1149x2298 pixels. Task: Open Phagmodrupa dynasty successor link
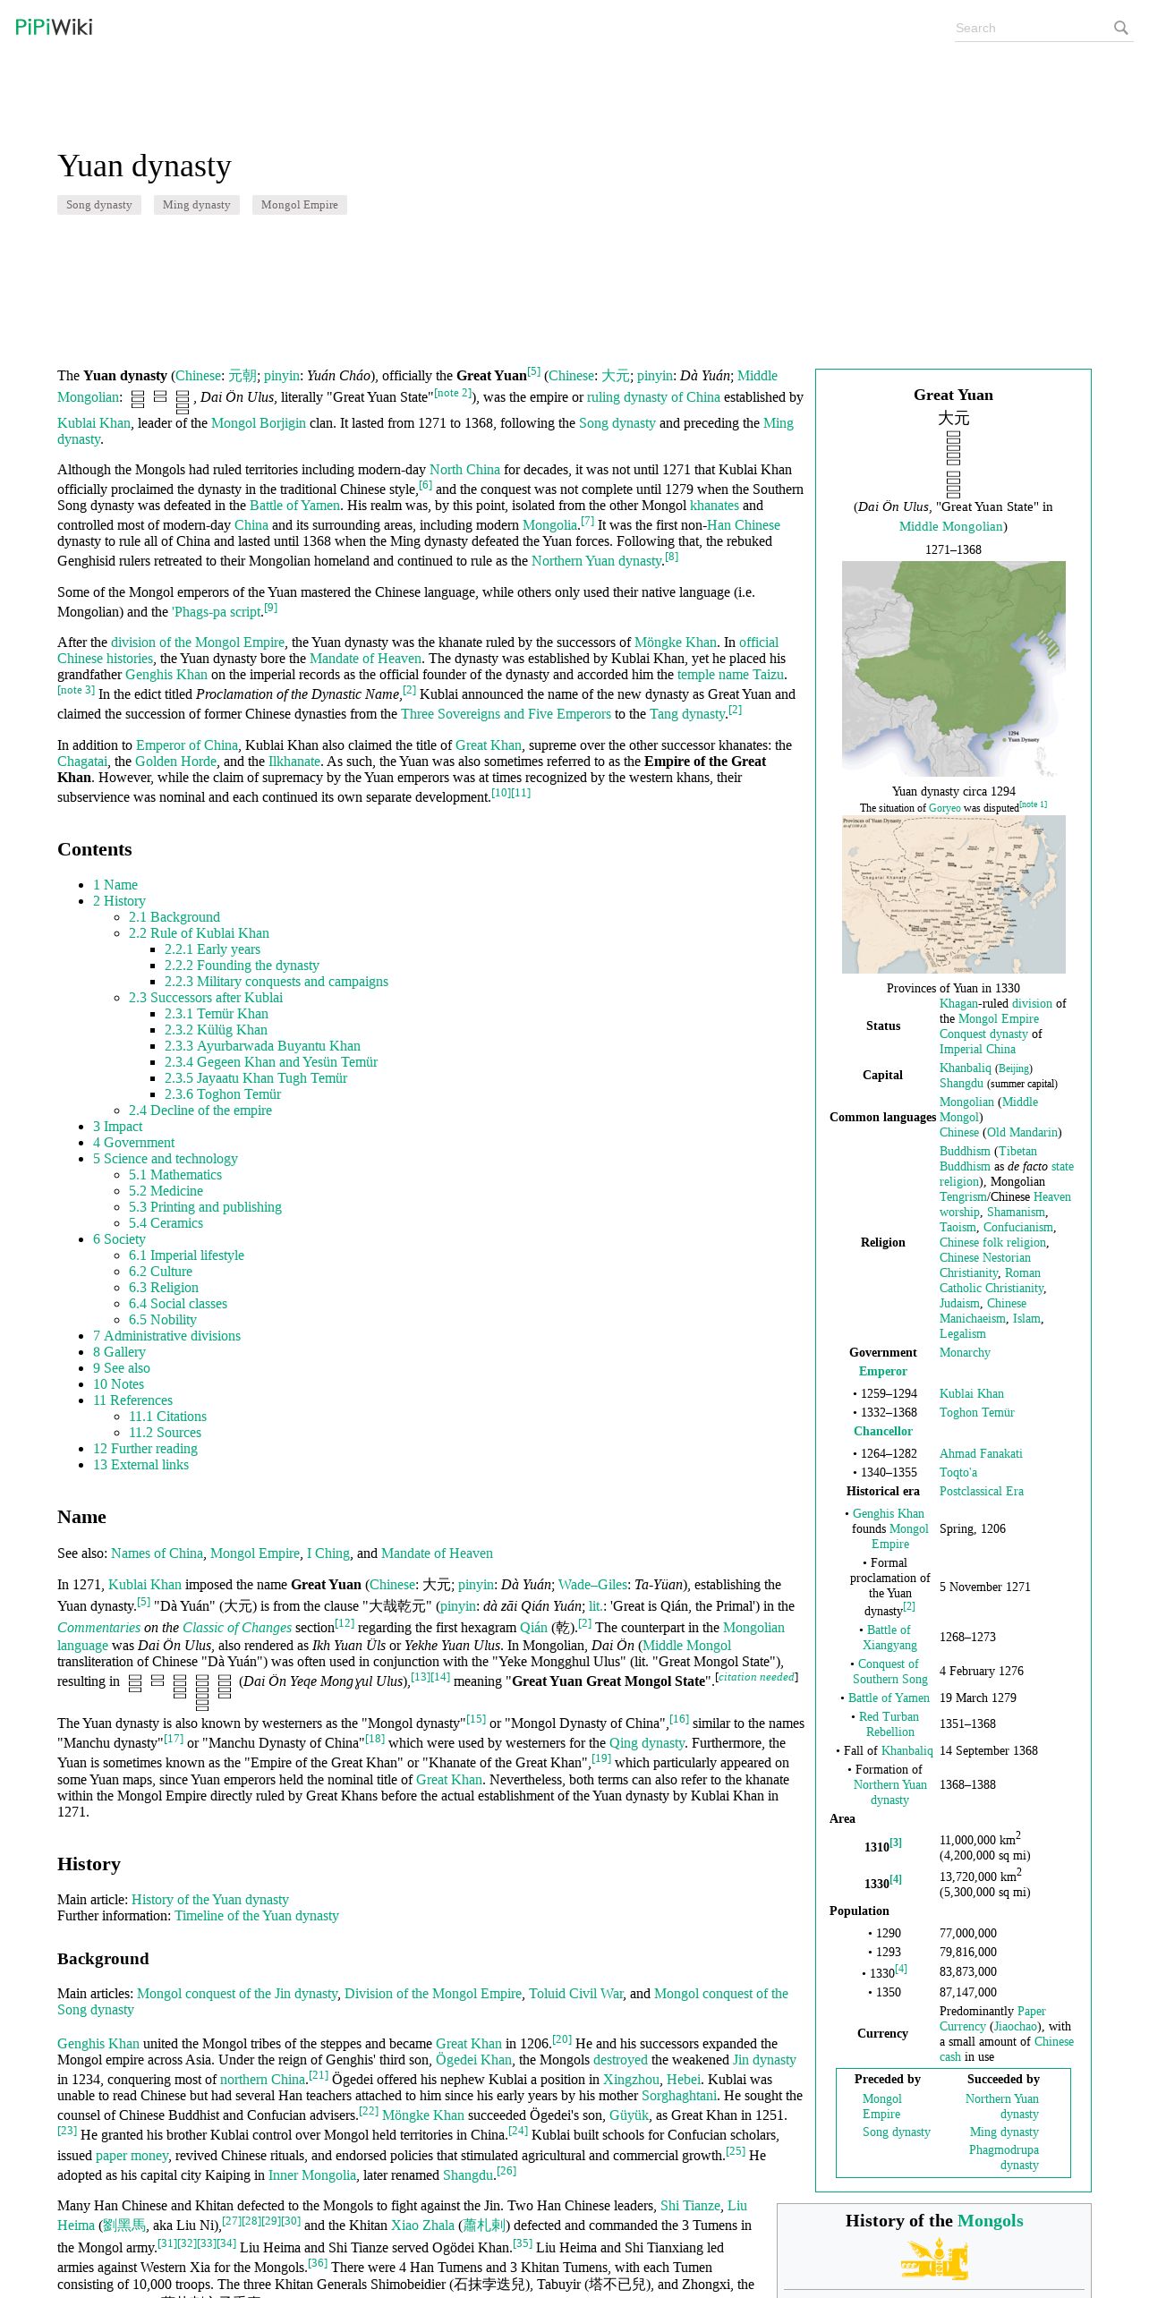[x=1004, y=2157]
